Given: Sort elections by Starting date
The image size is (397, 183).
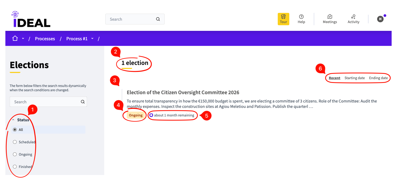Looking at the screenshot, I should pos(355,78).
